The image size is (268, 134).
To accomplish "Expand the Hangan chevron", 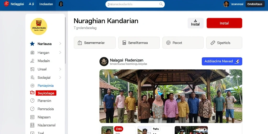I will tap(60, 52).
